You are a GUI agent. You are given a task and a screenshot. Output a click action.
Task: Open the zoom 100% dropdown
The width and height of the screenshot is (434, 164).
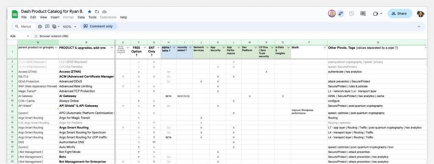[x=69, y=27]
